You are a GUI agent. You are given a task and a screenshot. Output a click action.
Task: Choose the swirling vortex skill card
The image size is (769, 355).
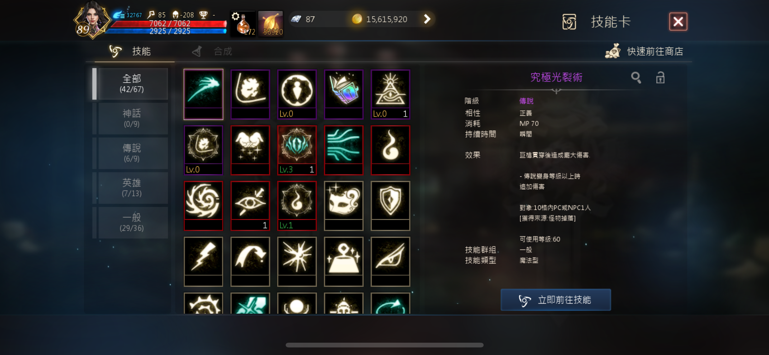coord(203,206)
